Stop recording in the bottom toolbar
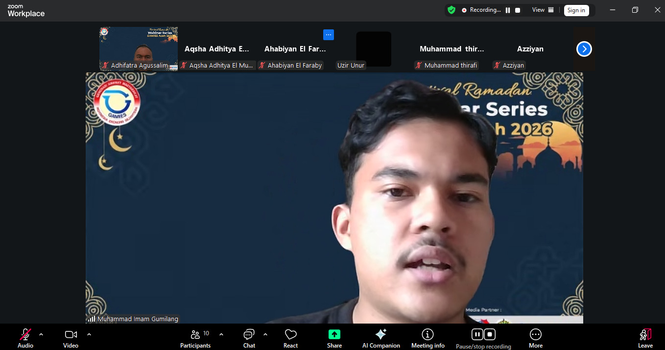 pos(490,334)
